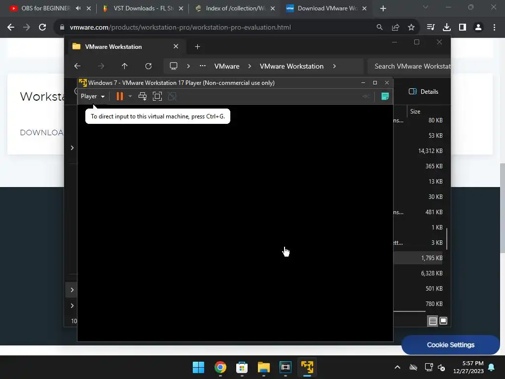
Task: Expand chevron between VMware and VMware Workstation
Action: point(250,66)
